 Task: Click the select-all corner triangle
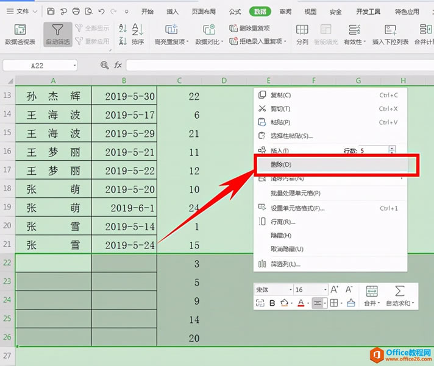[10, 81]
